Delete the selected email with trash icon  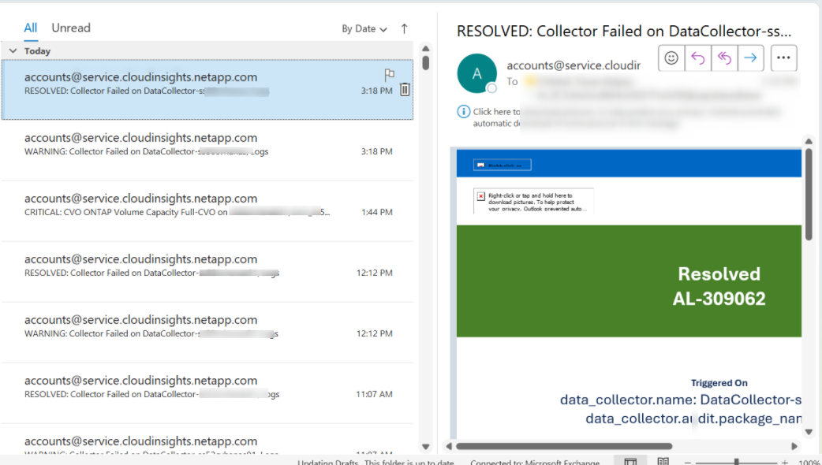(405, 90)
